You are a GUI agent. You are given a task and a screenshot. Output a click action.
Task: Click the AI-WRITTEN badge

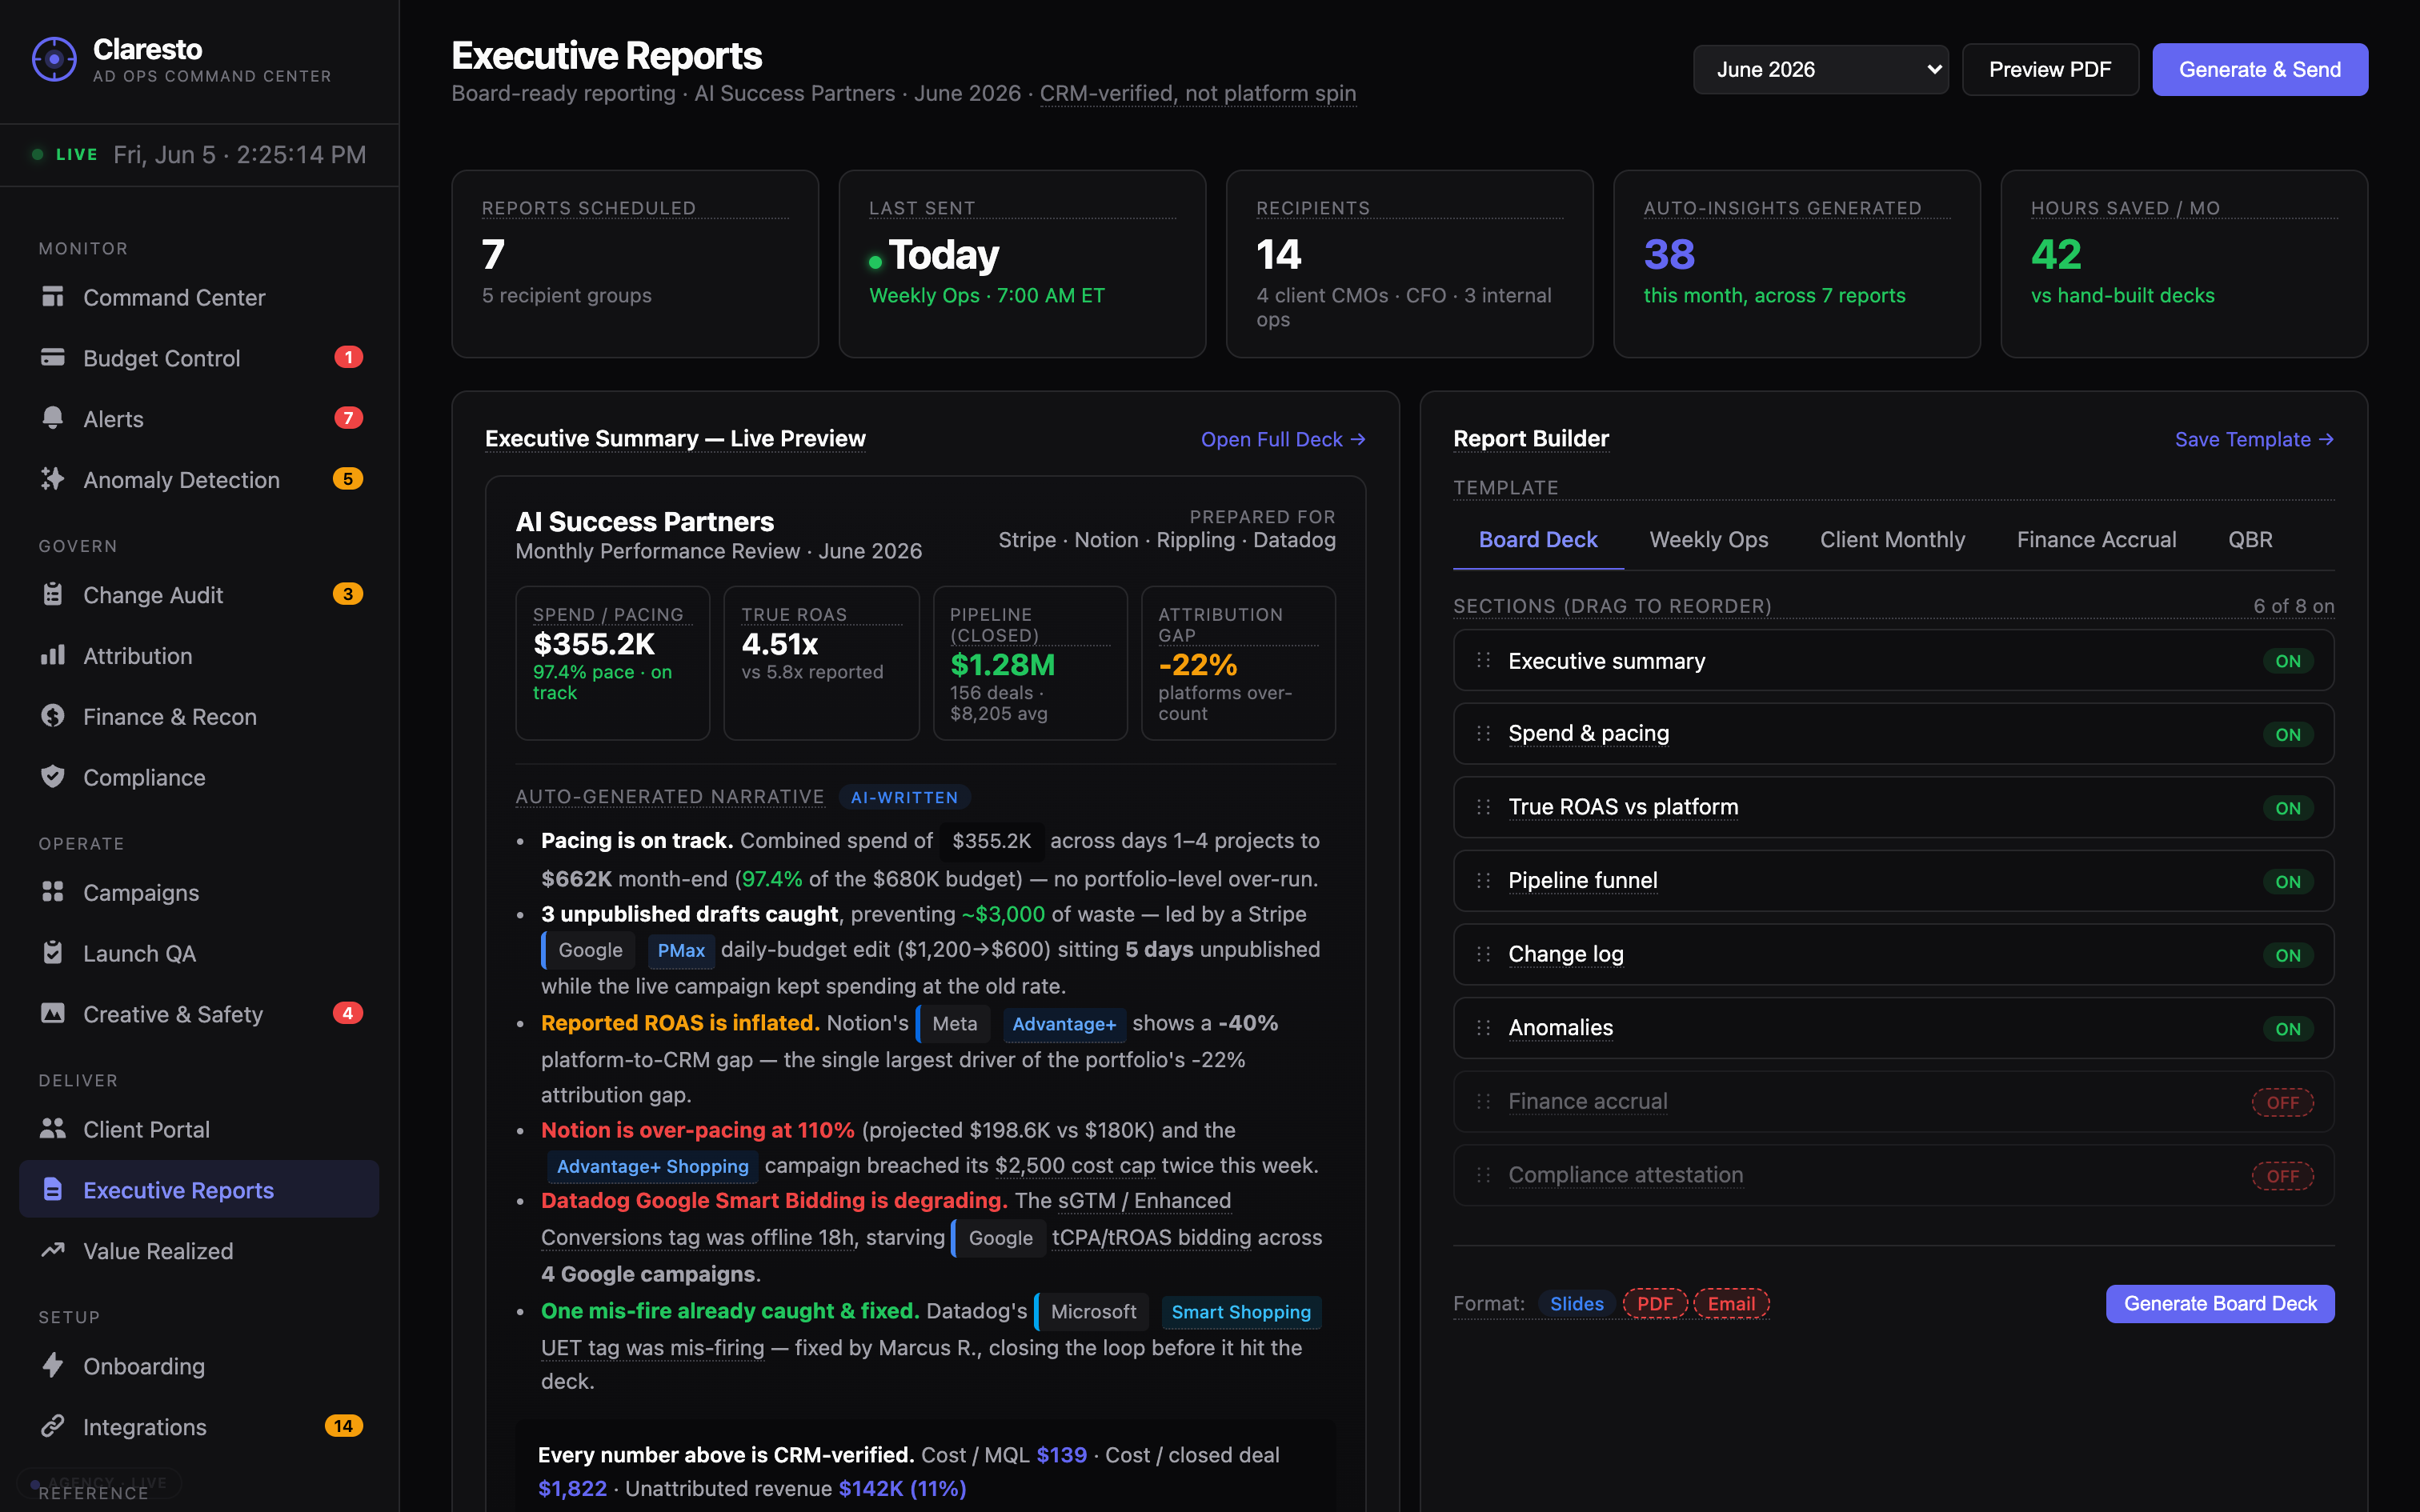click(904, 797)
